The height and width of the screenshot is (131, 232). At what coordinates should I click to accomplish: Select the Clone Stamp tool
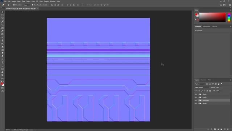(3, 40)
